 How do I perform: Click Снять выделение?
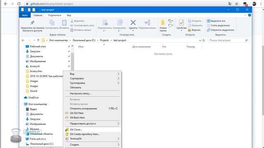point(218,25)
